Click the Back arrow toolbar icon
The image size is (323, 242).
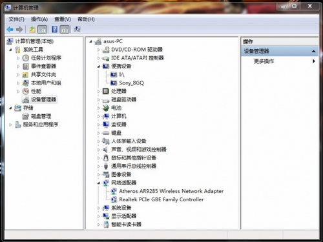coord(10,29)
